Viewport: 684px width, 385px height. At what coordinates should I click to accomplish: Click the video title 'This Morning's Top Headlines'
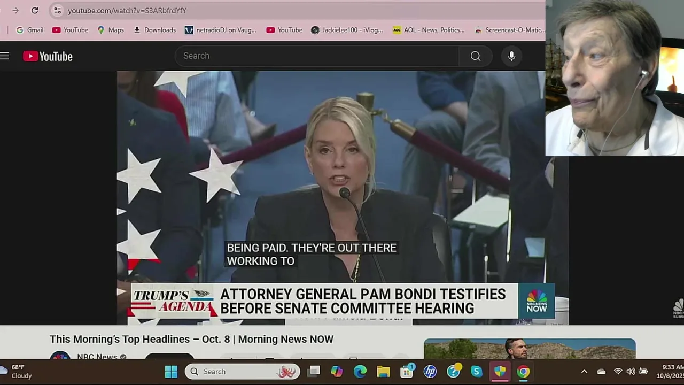[191, 339]
